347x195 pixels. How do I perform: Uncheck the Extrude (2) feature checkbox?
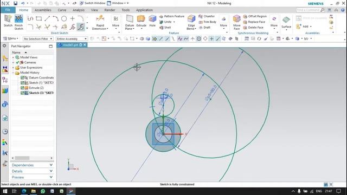tap(22, 88)
